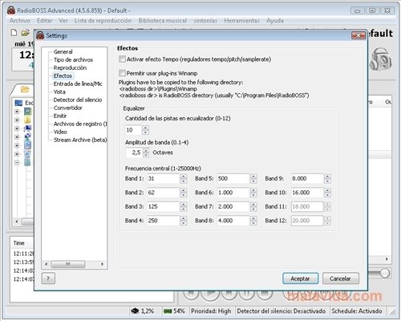Select Entrada de línea/Mic settings item

pos(78,83)
